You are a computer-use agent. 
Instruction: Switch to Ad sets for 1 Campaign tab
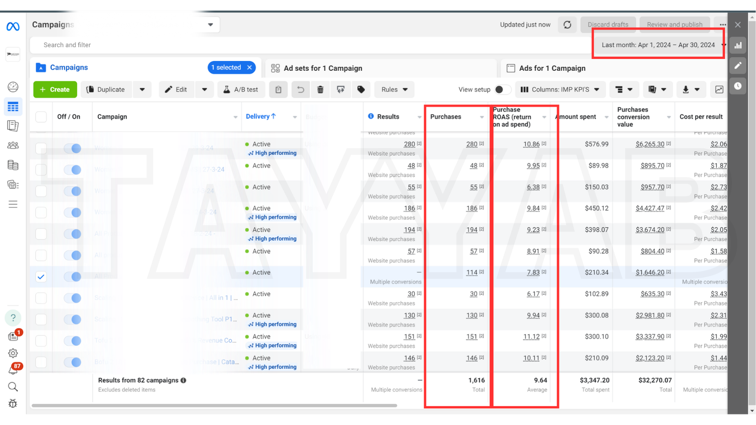(x=323, y=68)
